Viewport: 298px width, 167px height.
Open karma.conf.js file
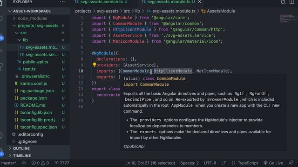click(34, 83)
